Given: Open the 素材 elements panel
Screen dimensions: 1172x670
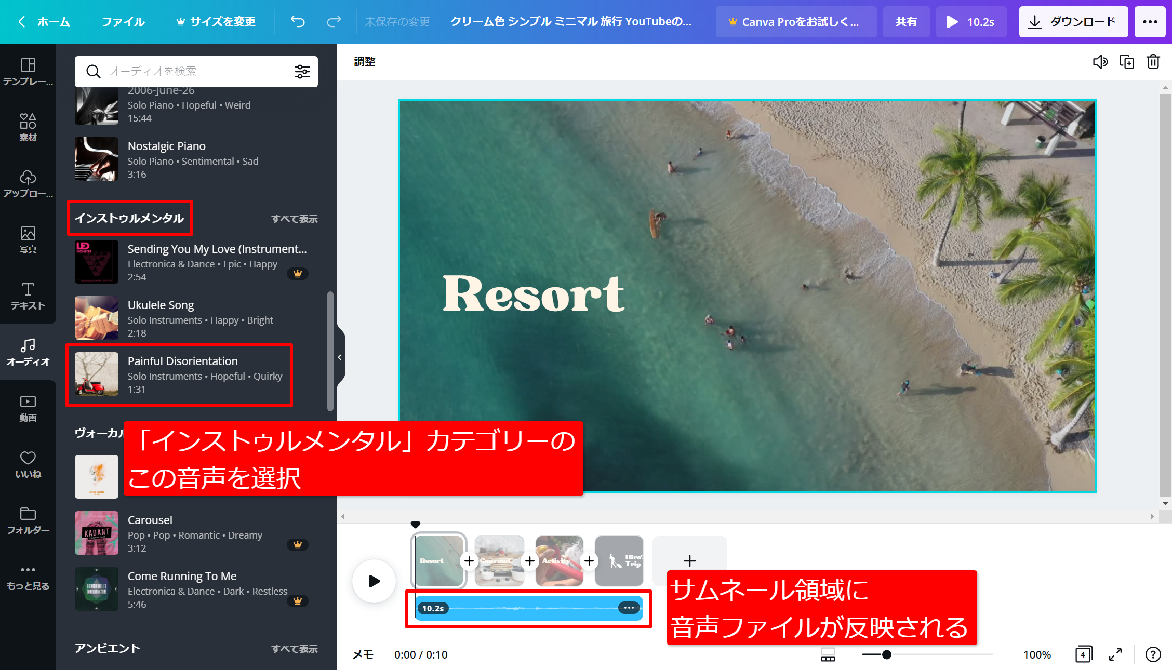Looking at the screenshot, I should [x=28, y=127].
